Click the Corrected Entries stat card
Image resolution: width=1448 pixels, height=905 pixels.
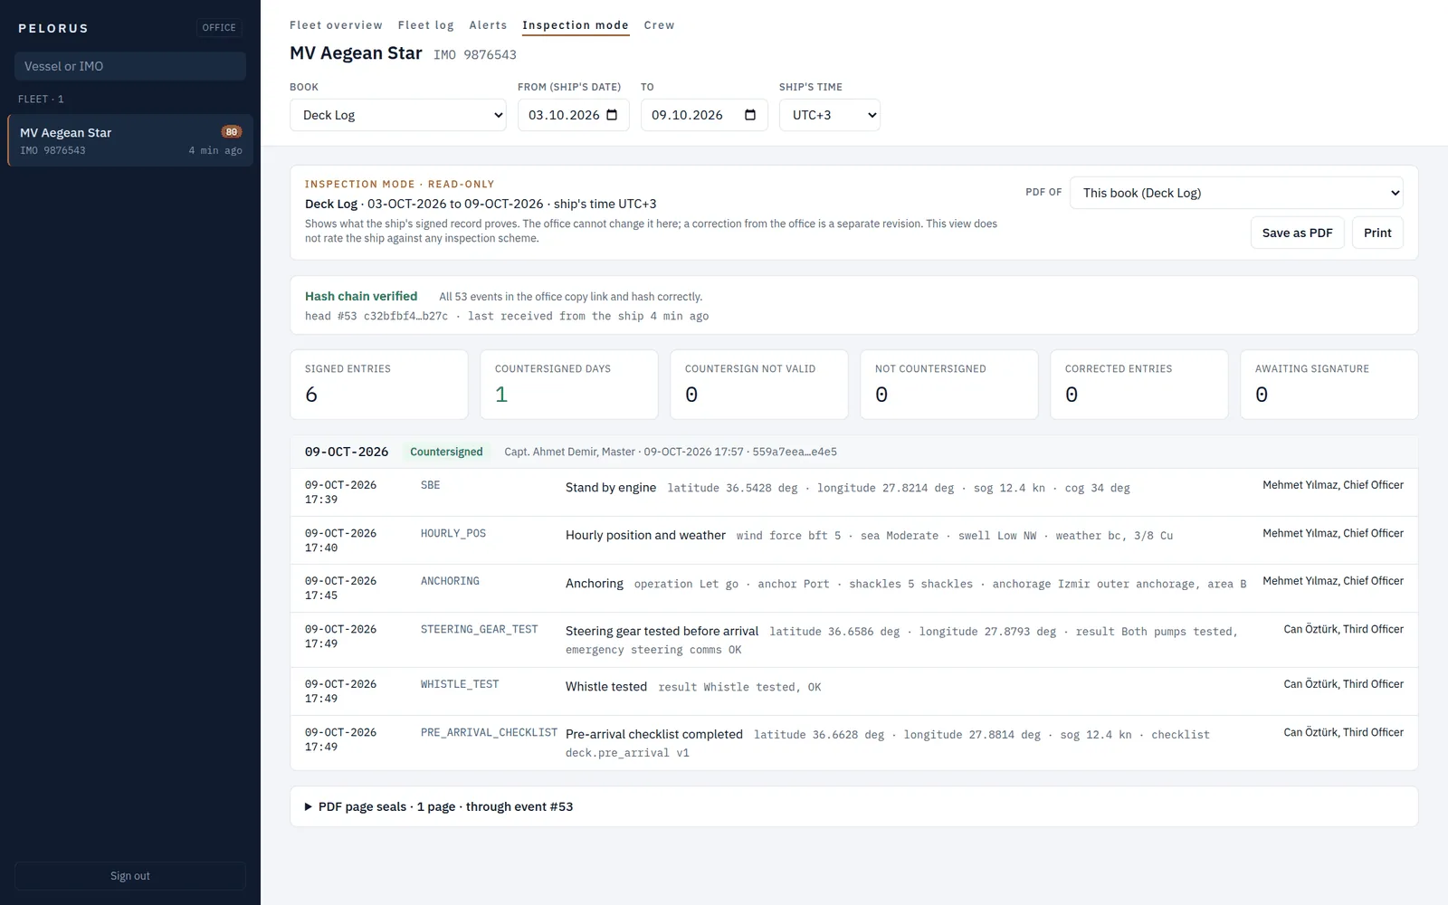coord(1139,385)
